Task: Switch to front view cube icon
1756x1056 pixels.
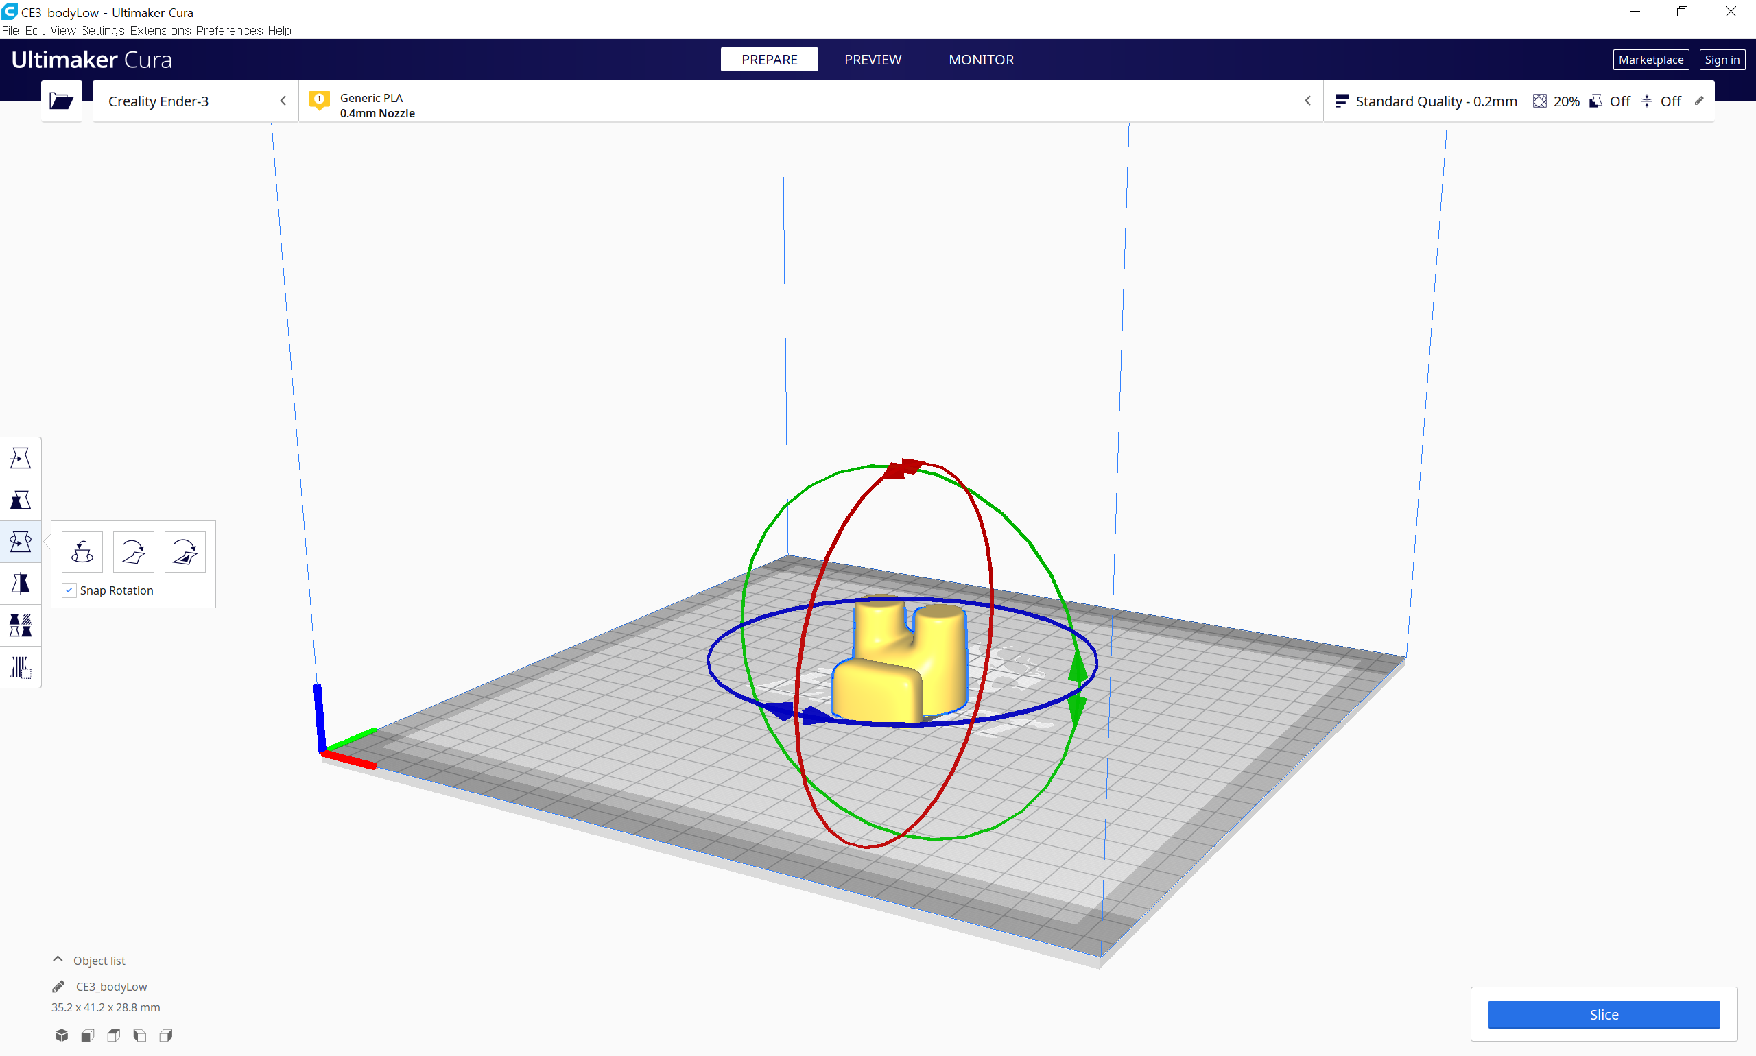Action: click(x=88, y=1035)
